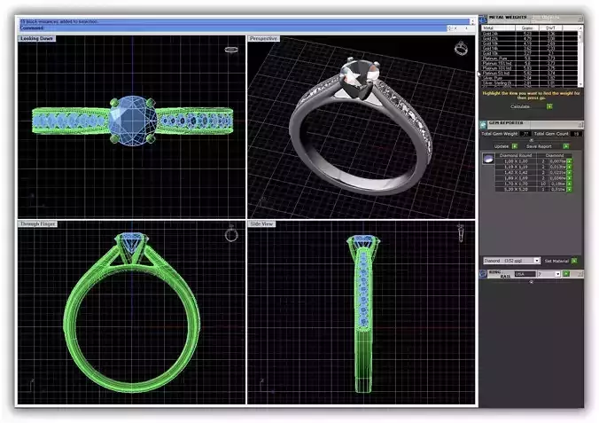This screenshot has height=423, width=599.
Task: Click the Metal column header
Action: tap(498, 27)
